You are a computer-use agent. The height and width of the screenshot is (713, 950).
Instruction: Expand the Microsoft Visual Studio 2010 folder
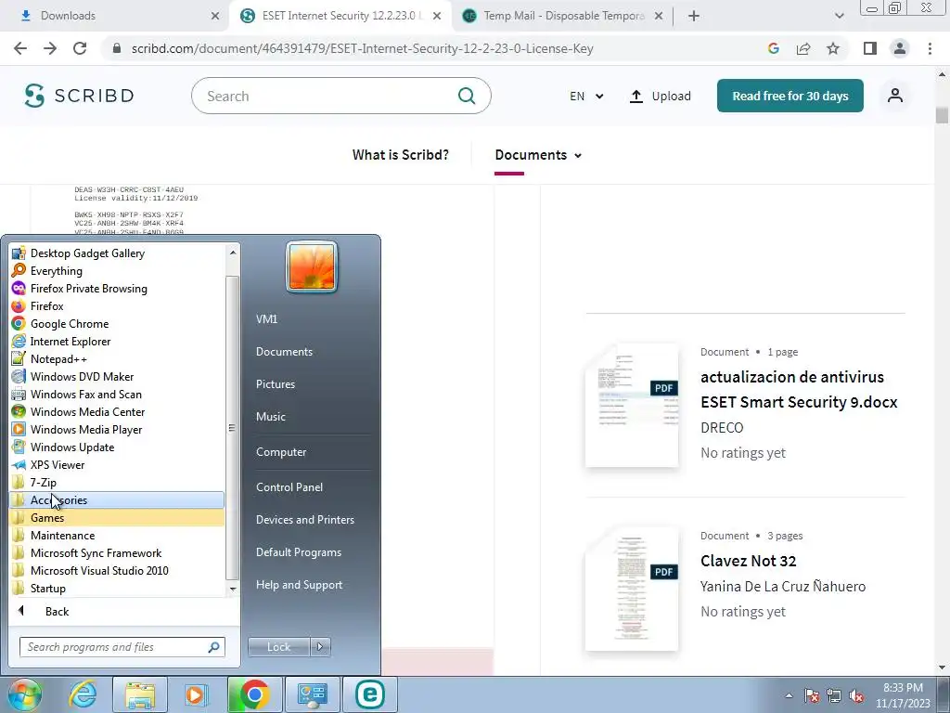coord(118,571)
